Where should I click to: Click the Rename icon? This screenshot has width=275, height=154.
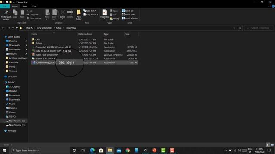point(70,14)
